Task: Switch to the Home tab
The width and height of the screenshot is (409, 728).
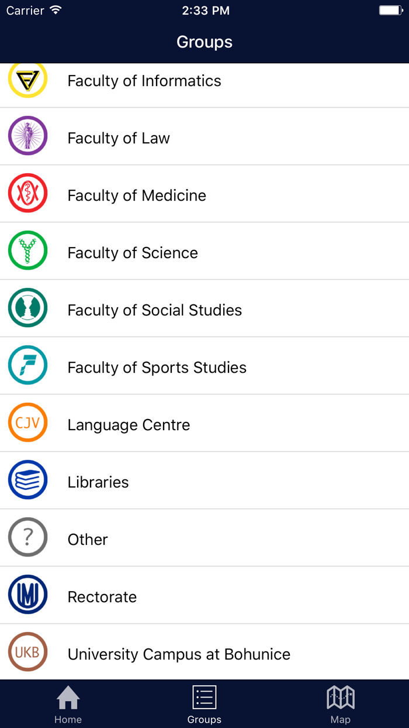Action: (68, 704)
